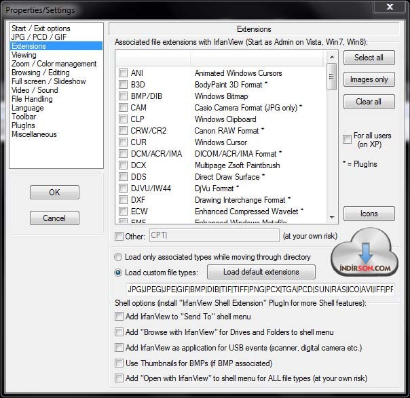This screenshot has width=410, height=398.
Task: Check Add Browse with IrfanView option
Action: click(x=119, y=332)
